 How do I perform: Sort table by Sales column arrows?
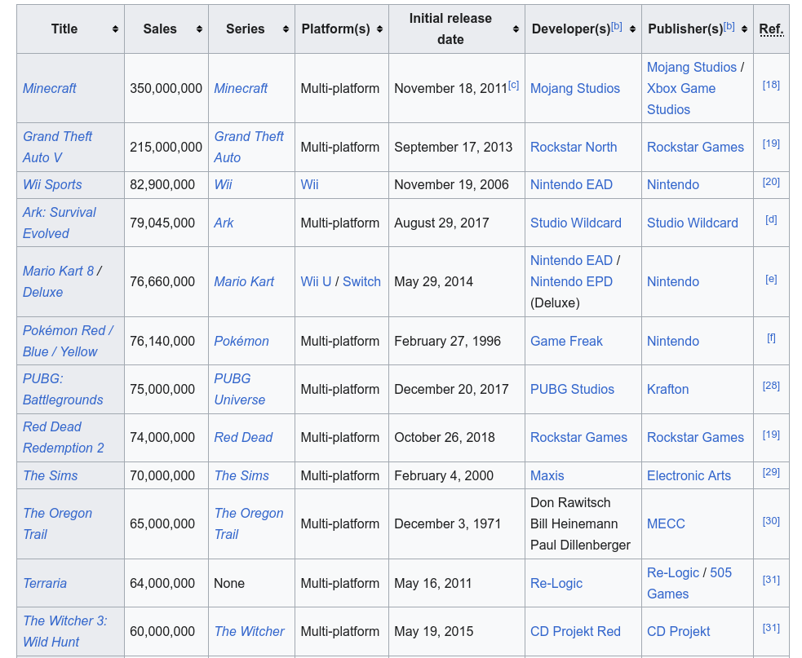tap(199, 29)
